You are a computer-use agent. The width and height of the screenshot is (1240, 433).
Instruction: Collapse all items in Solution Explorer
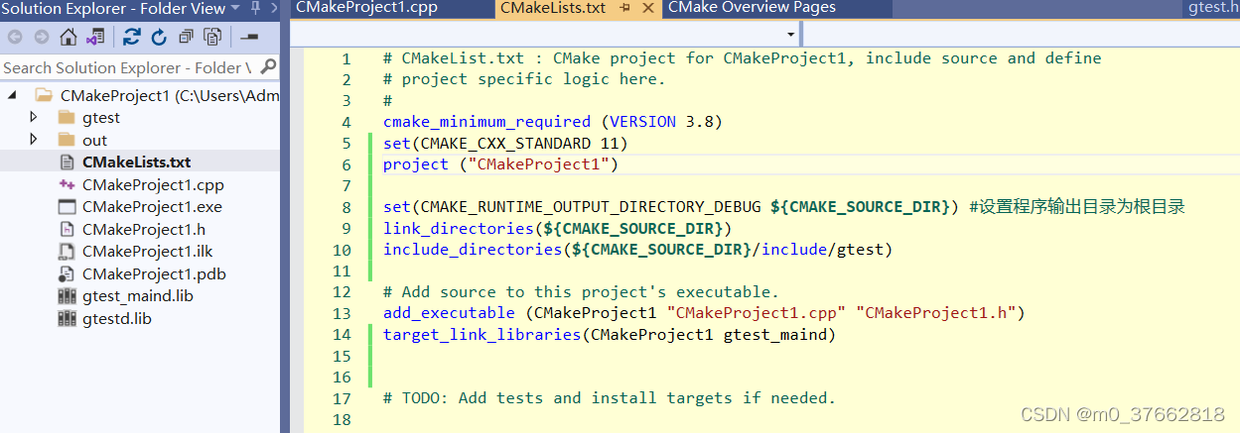tap(186, 38)
